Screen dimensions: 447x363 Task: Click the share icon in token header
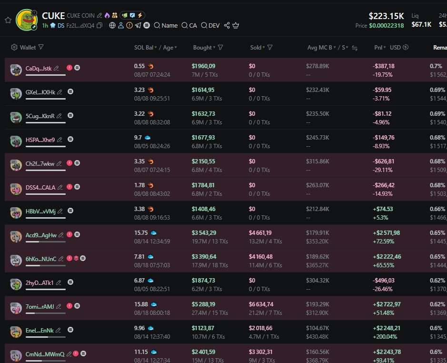point(227,25)
